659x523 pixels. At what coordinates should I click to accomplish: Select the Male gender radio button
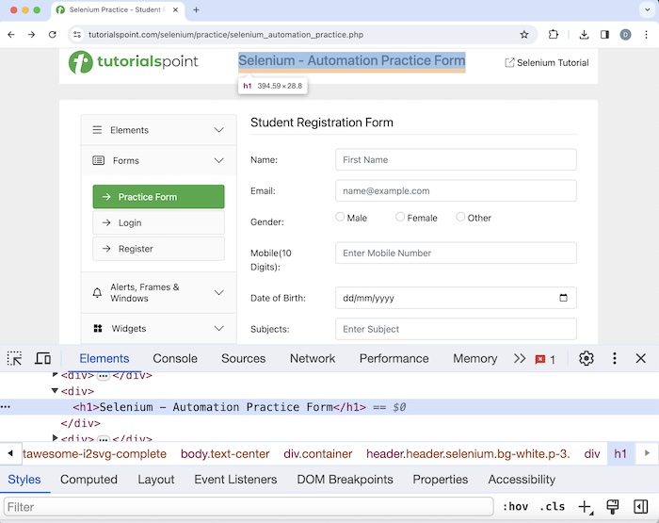(340, 217)
